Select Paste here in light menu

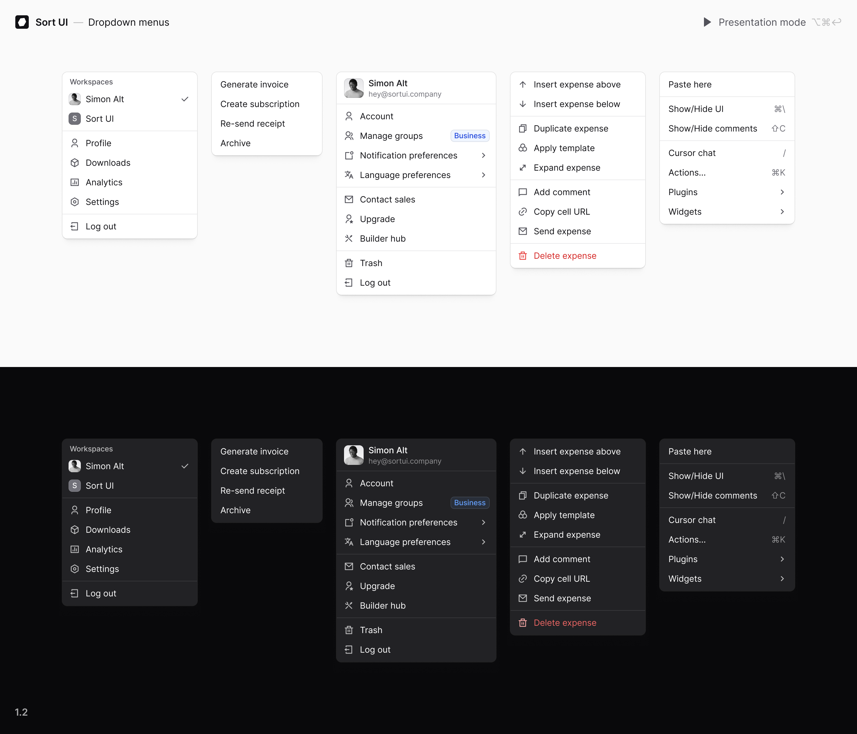[727, 84]
